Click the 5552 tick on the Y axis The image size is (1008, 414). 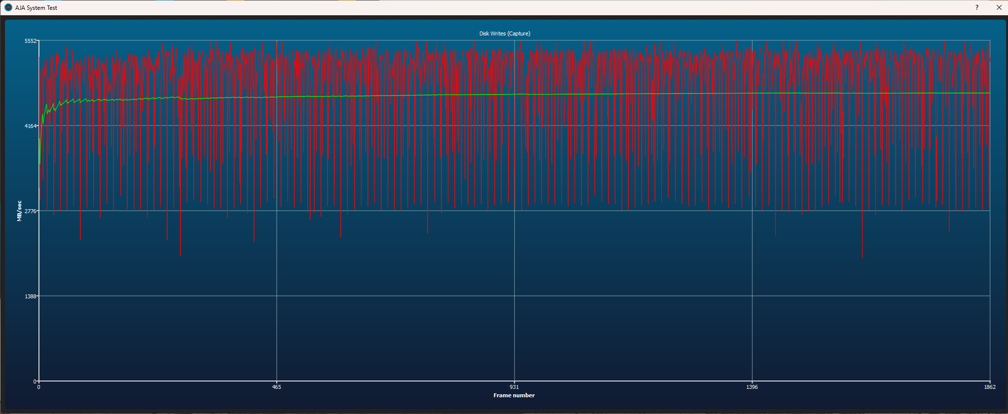pos(31,41)
